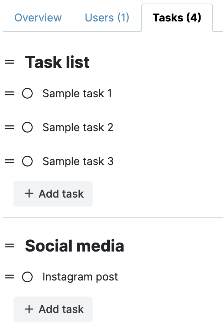Image resolution: width=223 pixels, height=328 pixels.
Task: Click drag handle next to Sample task 2
Action: [x=10, y=127]
